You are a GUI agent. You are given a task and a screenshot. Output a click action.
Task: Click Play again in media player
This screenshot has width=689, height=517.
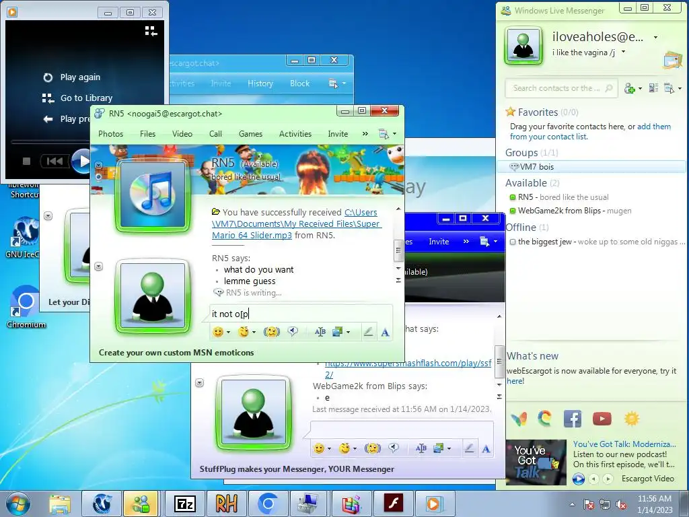coord(71,77)
